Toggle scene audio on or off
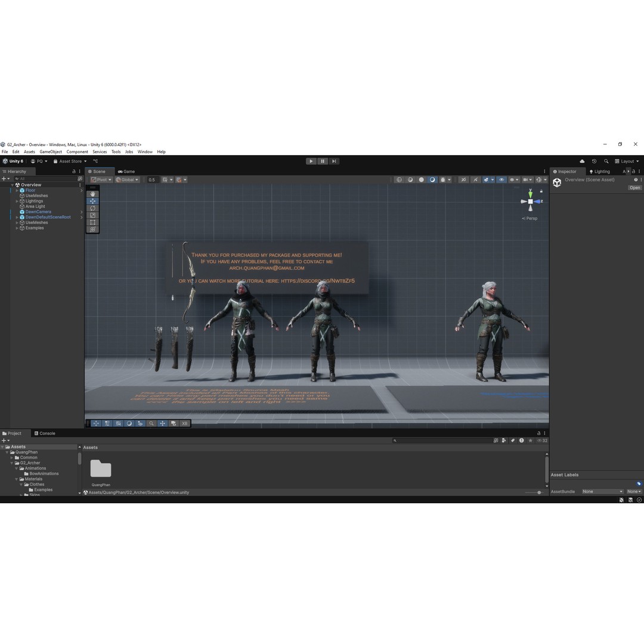The image size is (644, 644). (475, 180)
